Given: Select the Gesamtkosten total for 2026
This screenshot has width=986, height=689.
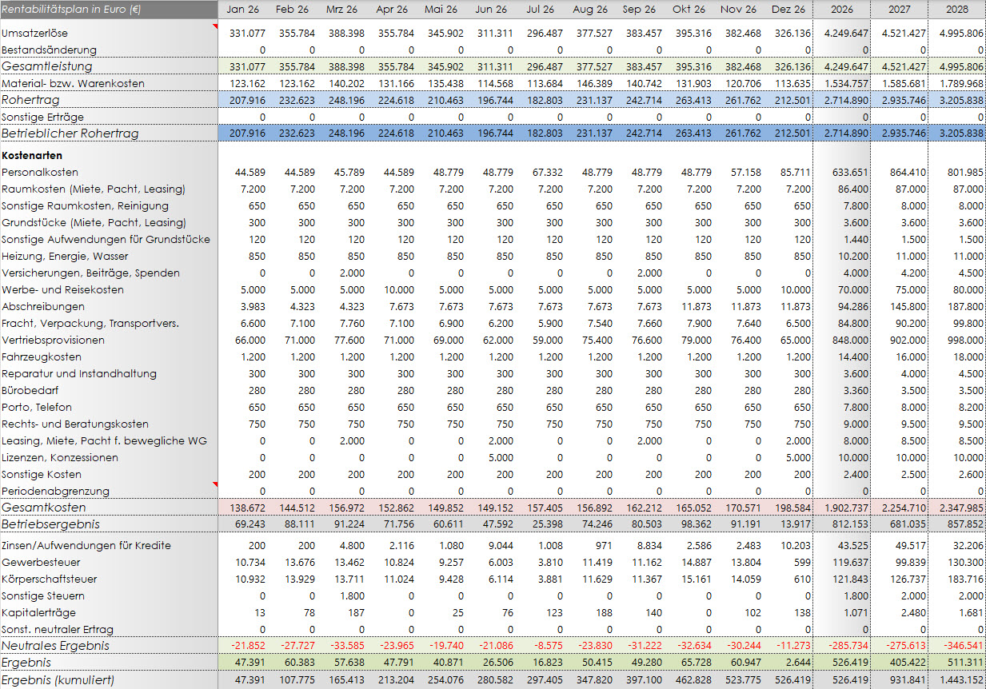Looking at the screenshot, I should tap(843, 508).
